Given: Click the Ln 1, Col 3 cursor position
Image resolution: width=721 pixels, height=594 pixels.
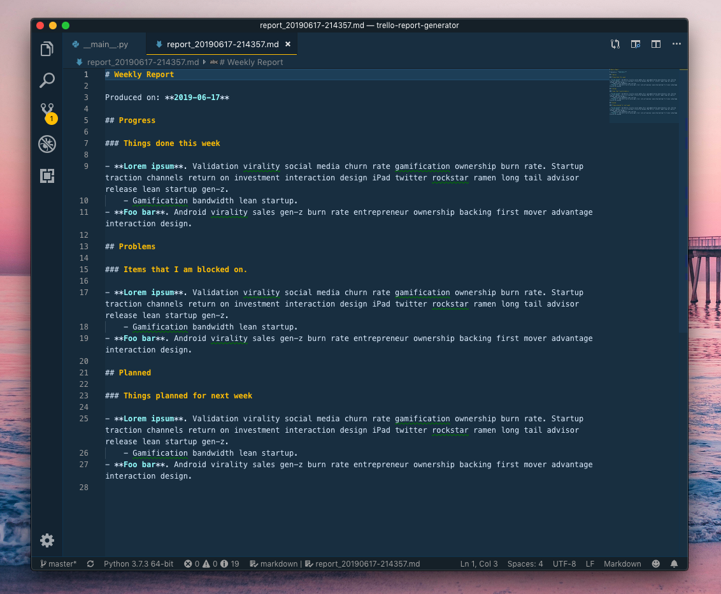Looking at the screenshot, I should [x=479, y=563].
